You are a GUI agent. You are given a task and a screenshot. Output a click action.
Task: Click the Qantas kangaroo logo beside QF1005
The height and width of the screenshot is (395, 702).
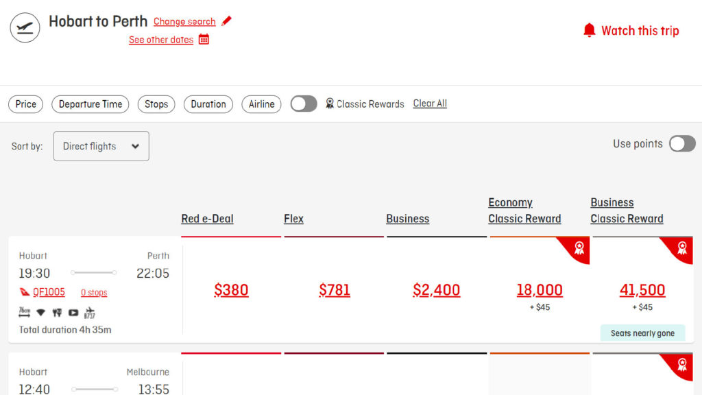[25, 292]
